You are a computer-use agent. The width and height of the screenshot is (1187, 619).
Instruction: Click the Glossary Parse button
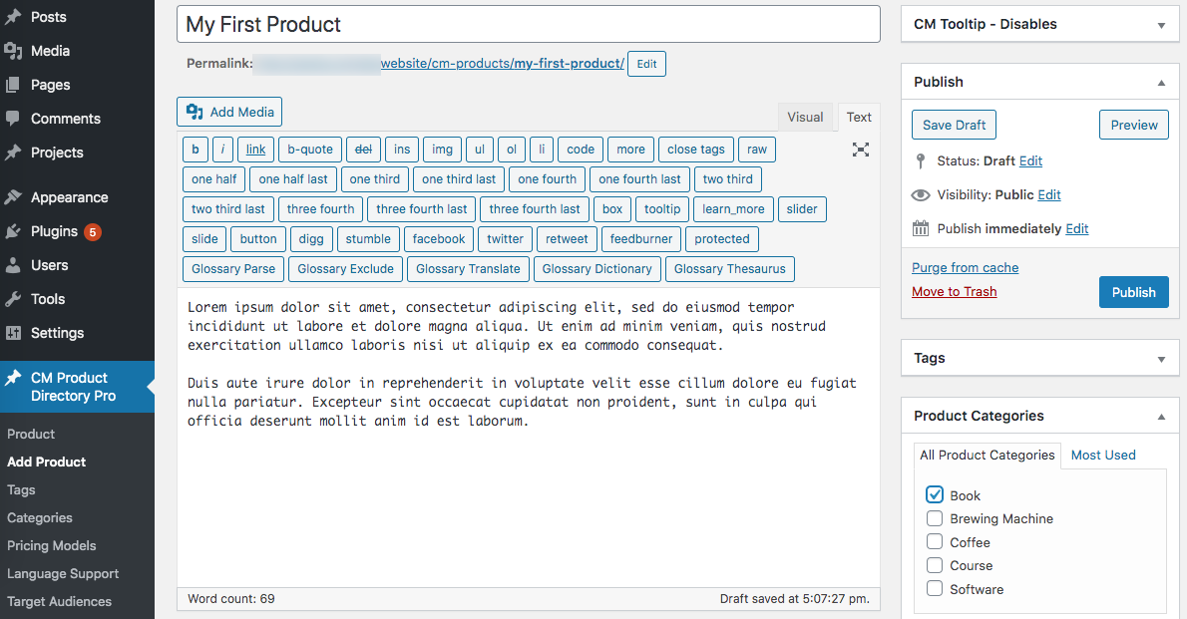(x=233, y=269)
